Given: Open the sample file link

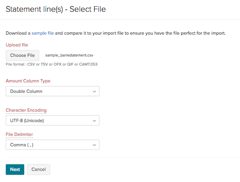Looking at the screenshot, I should [x=43, y=33].
